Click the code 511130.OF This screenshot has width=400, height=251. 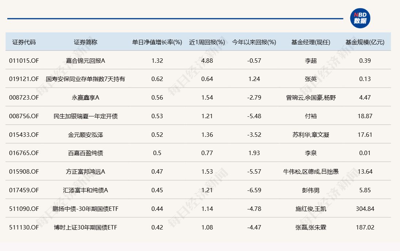(24, 227)
